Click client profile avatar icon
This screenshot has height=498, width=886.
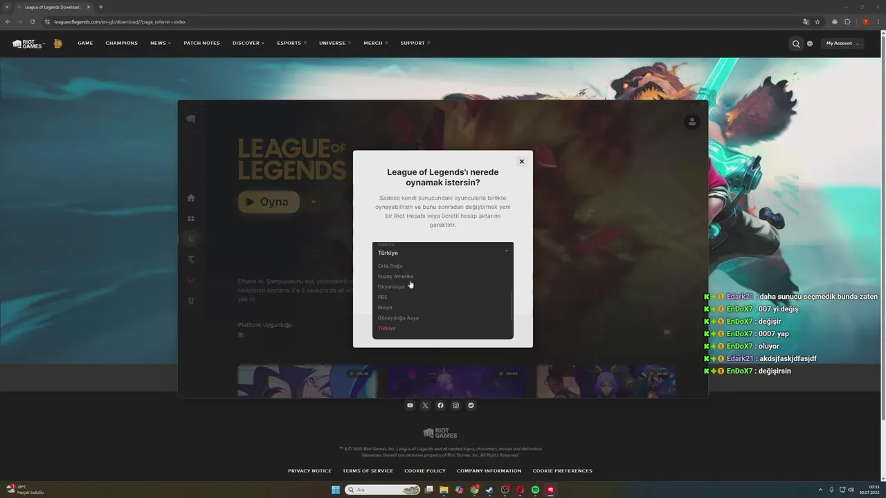tap(691, 122)
